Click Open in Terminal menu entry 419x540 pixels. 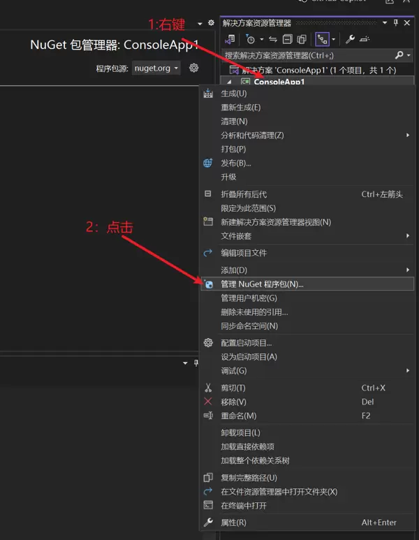pos(244,505)
